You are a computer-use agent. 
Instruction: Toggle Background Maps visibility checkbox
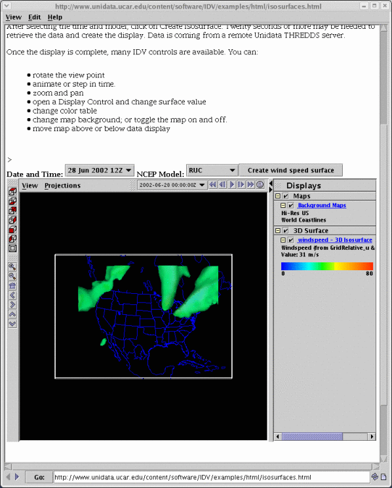[x=290, y=205]
